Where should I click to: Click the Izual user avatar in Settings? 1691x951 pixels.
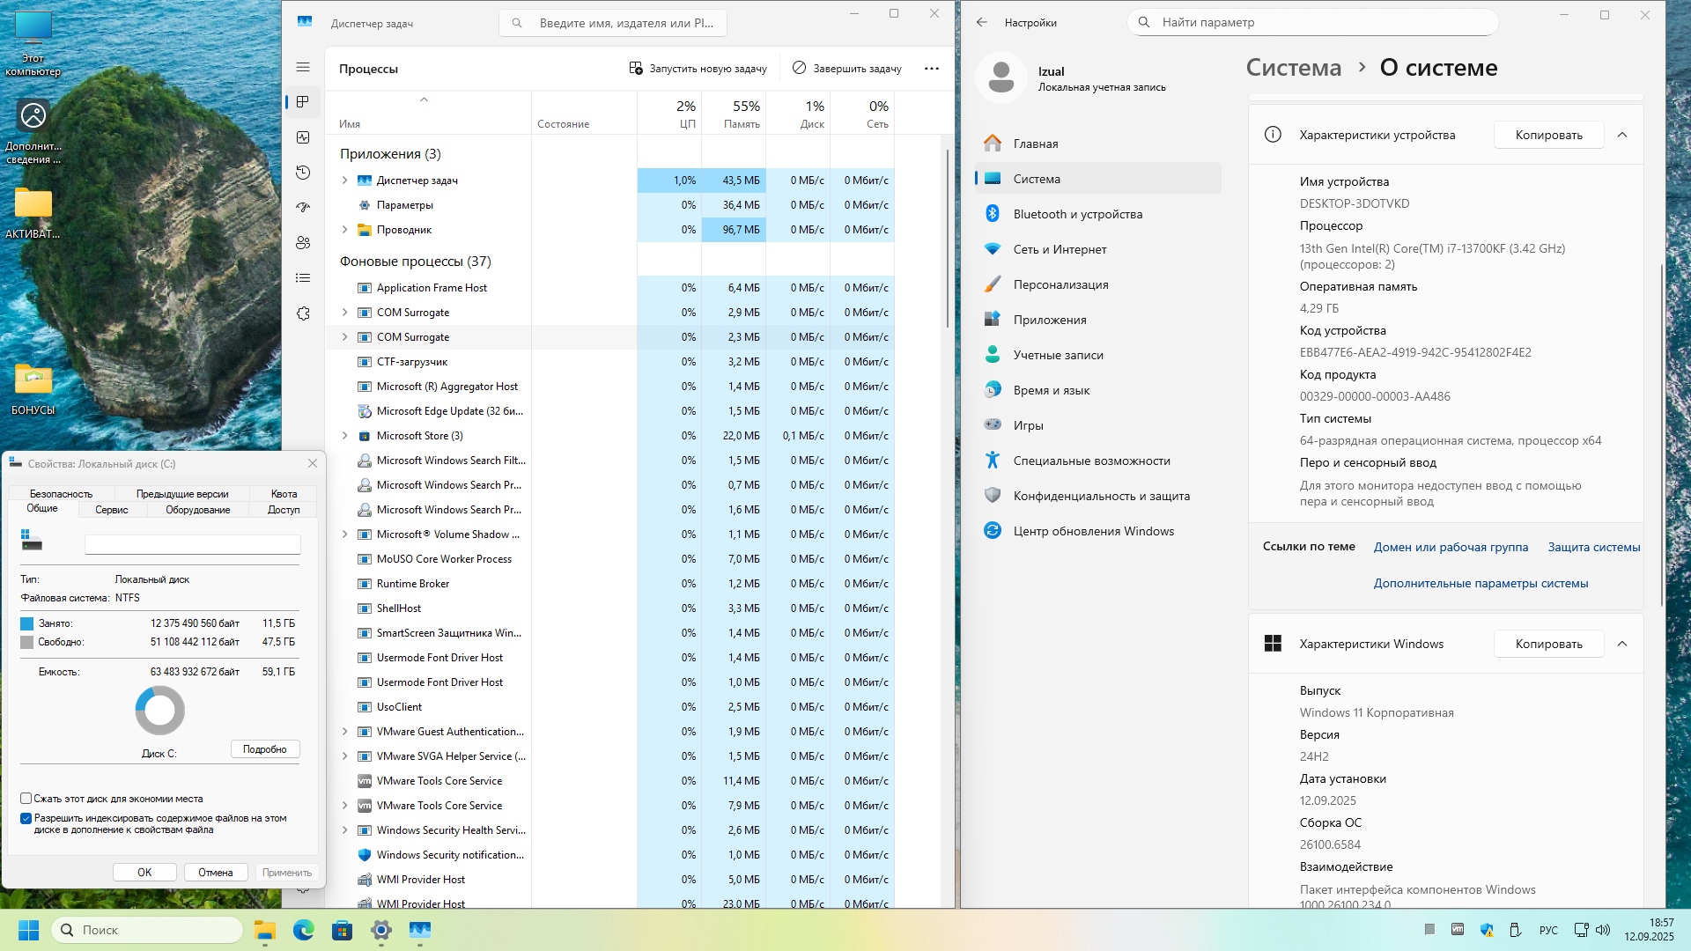[x=1001, y=77]
